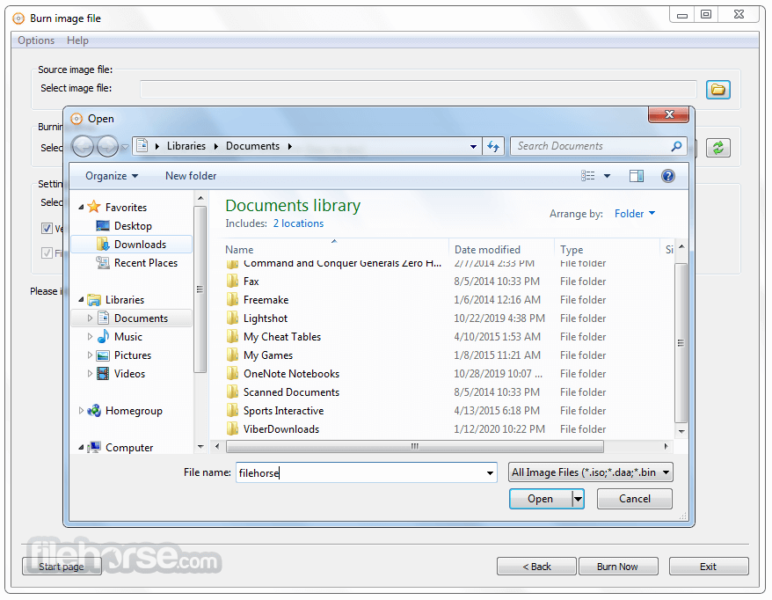Screen dimensions: 772x600
Task: Click the Sports Interactive folder icon
Action: click(232, 411)
